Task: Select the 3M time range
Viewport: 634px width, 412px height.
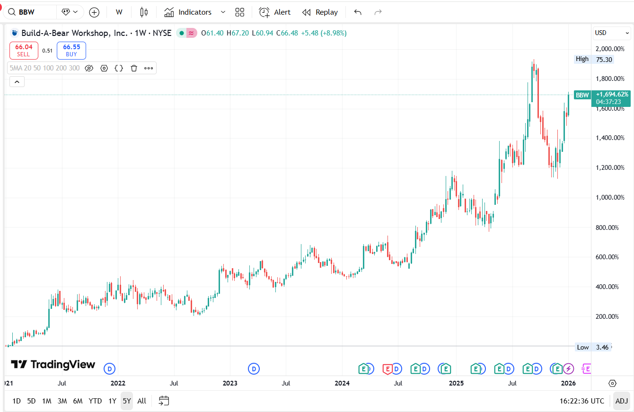Action: (62, 401)
